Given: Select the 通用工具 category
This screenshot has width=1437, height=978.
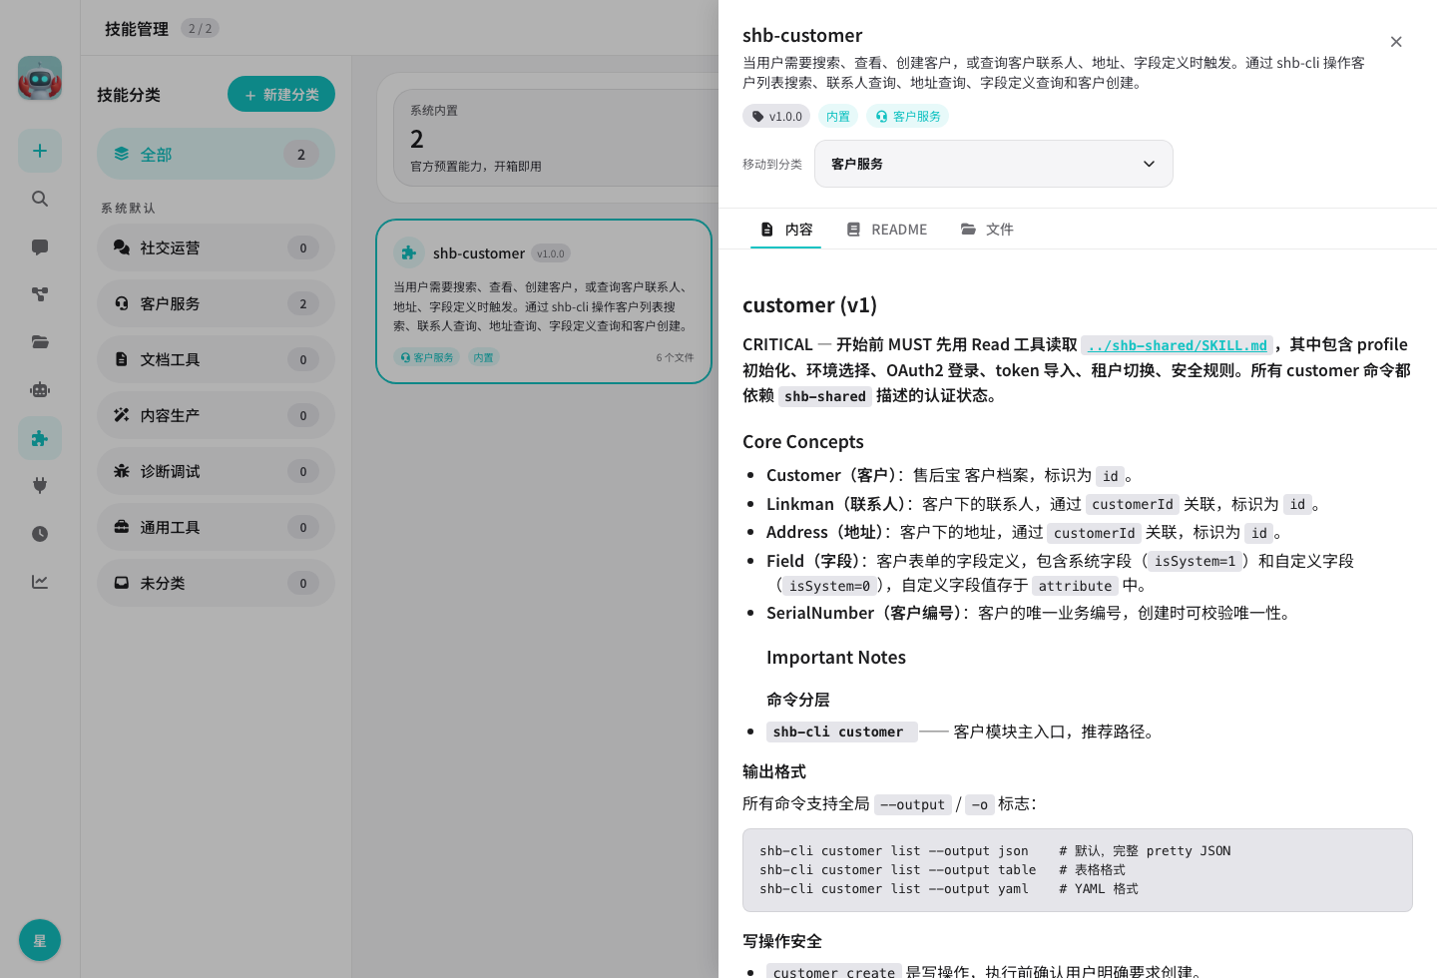Looking at the screenshot, I should 216,527.
